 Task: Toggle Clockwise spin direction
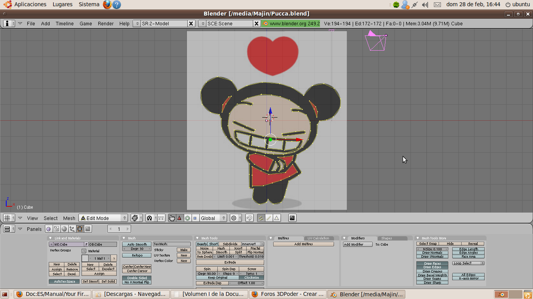[x=252, y=278]
